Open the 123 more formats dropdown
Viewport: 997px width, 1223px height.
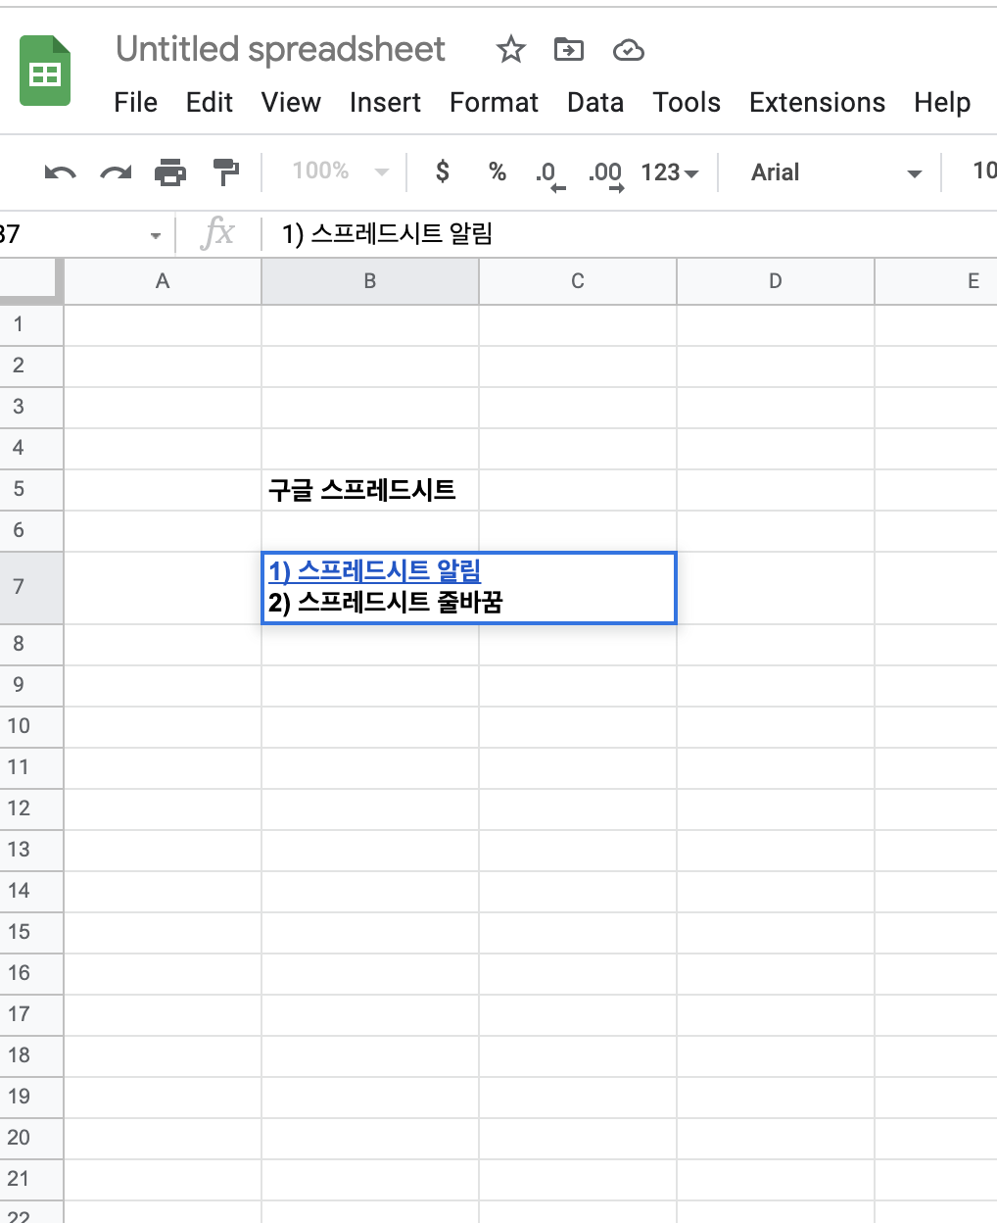[x=670, y=172]
